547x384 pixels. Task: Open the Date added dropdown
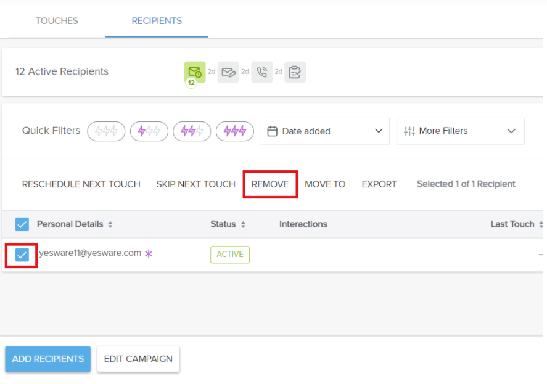click(x=324, y=131)
